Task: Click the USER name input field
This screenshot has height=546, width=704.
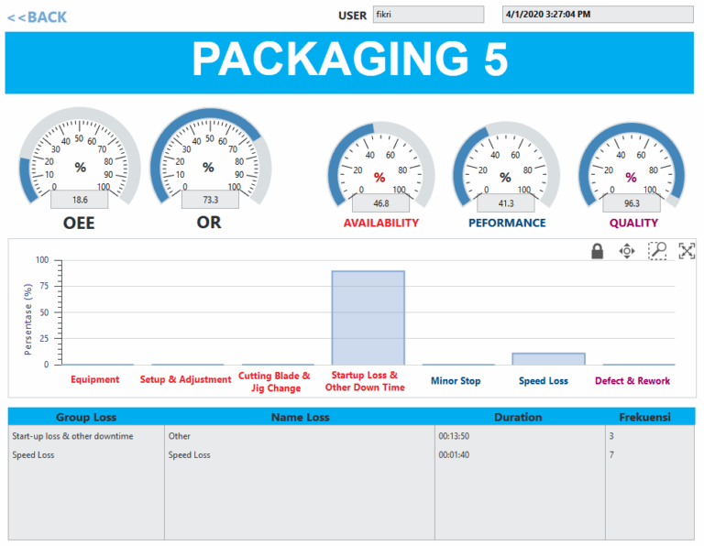Action: [428, 15]
